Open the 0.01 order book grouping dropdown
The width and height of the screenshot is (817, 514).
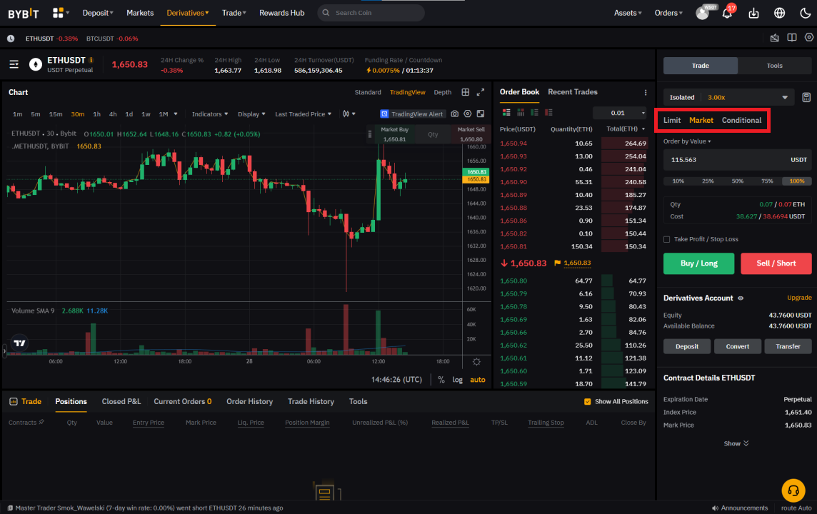620,113
